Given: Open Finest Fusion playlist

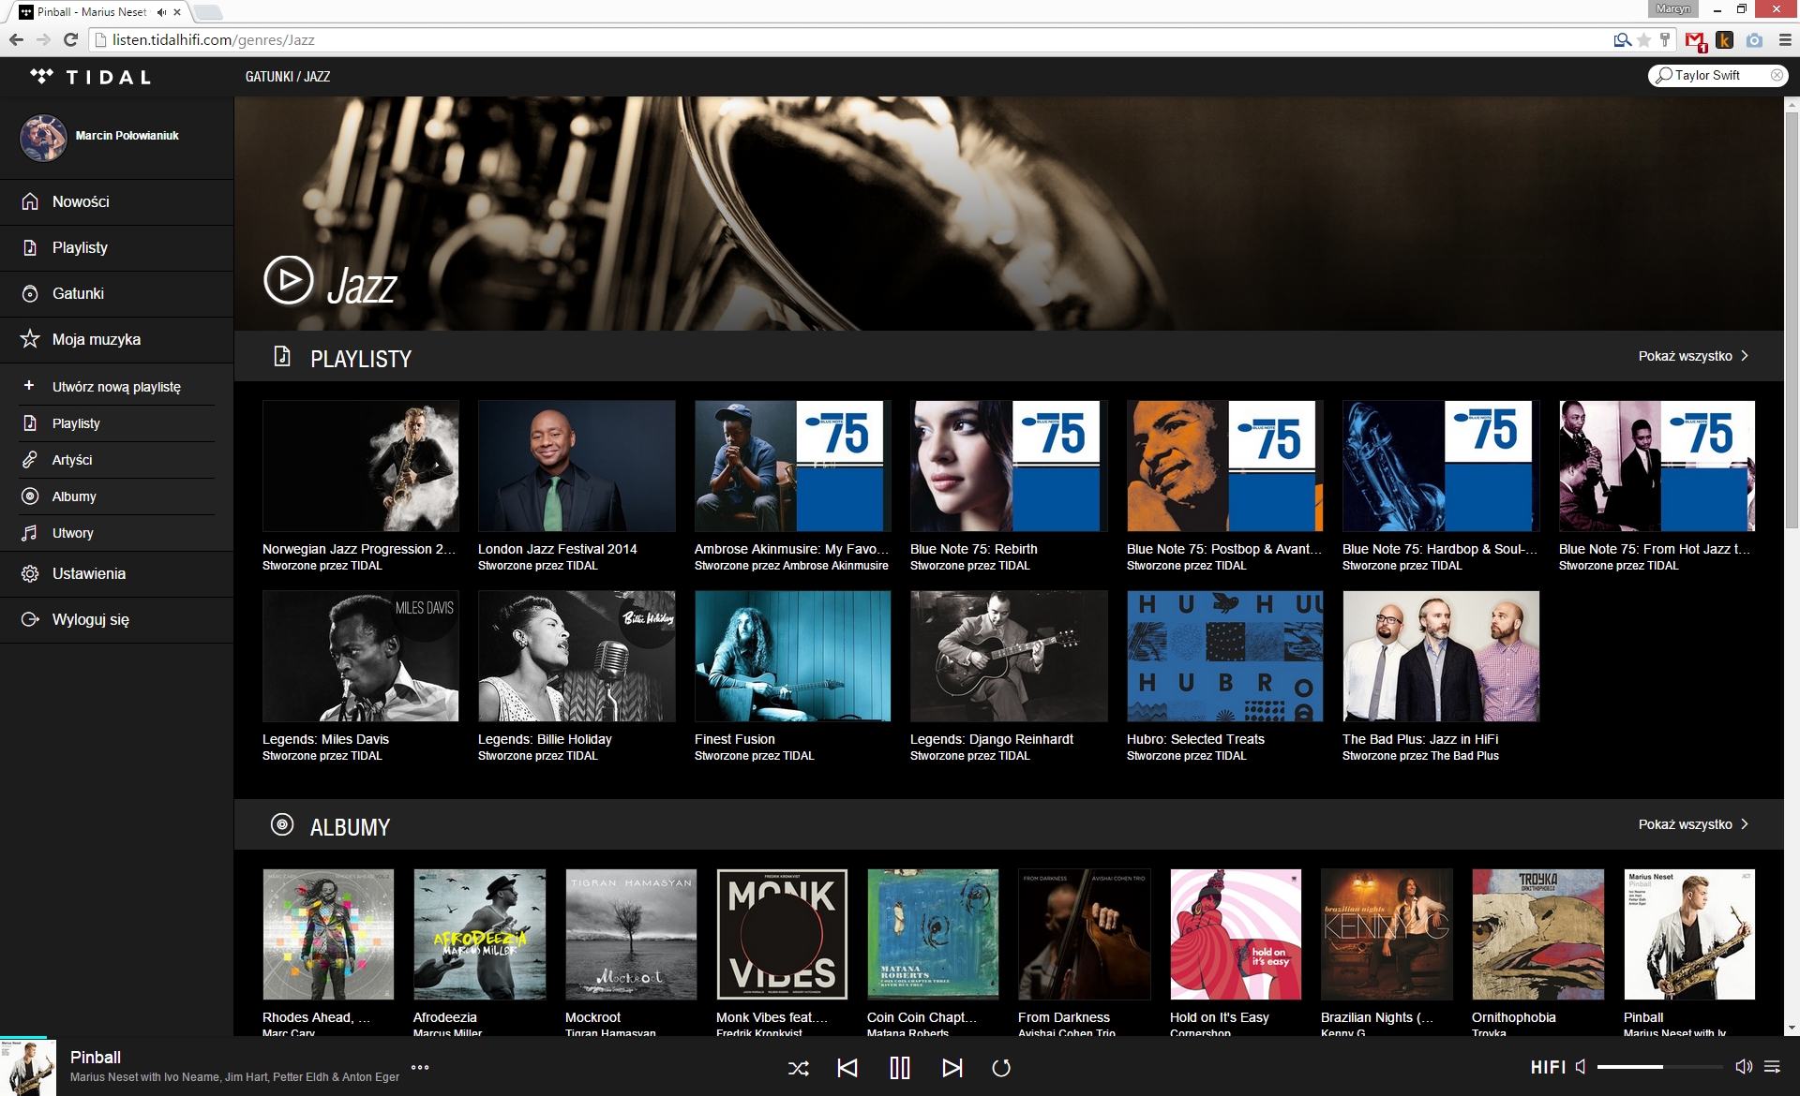Looking at the screenshot, I should coord(793,657).
